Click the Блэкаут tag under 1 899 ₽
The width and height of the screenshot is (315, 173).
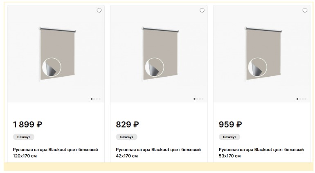coord(24,137)
